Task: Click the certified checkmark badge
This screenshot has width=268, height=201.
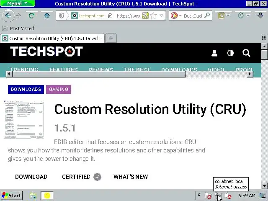Action: 98,177
